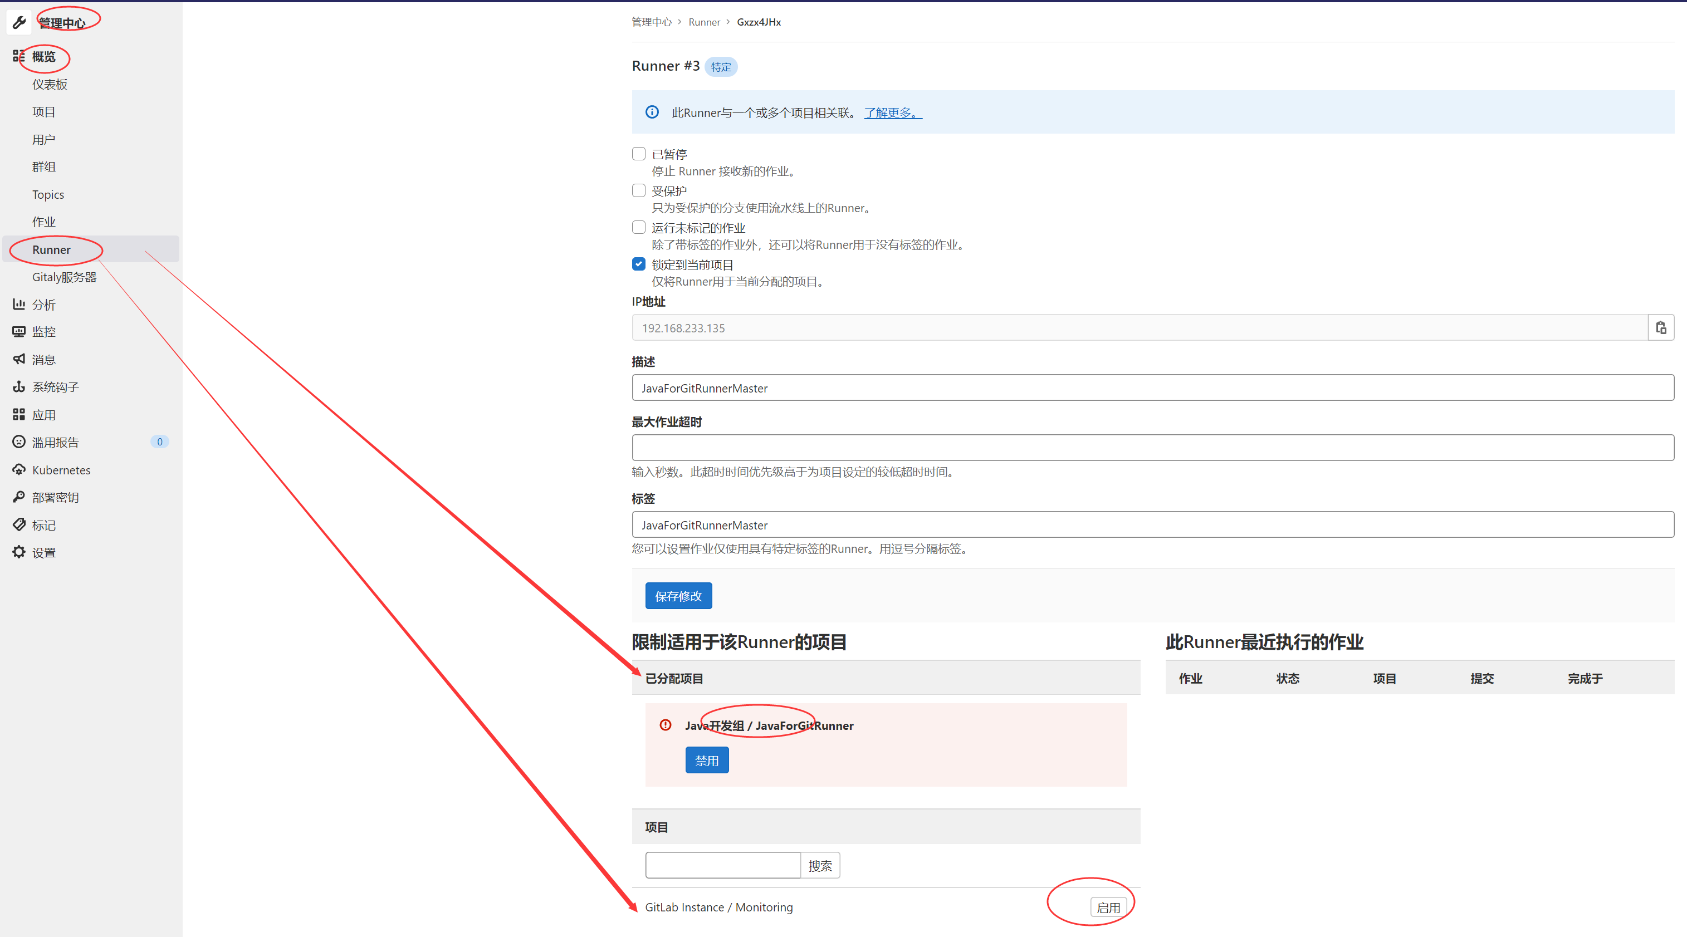Click the labels tag icon

click(18, 524)
